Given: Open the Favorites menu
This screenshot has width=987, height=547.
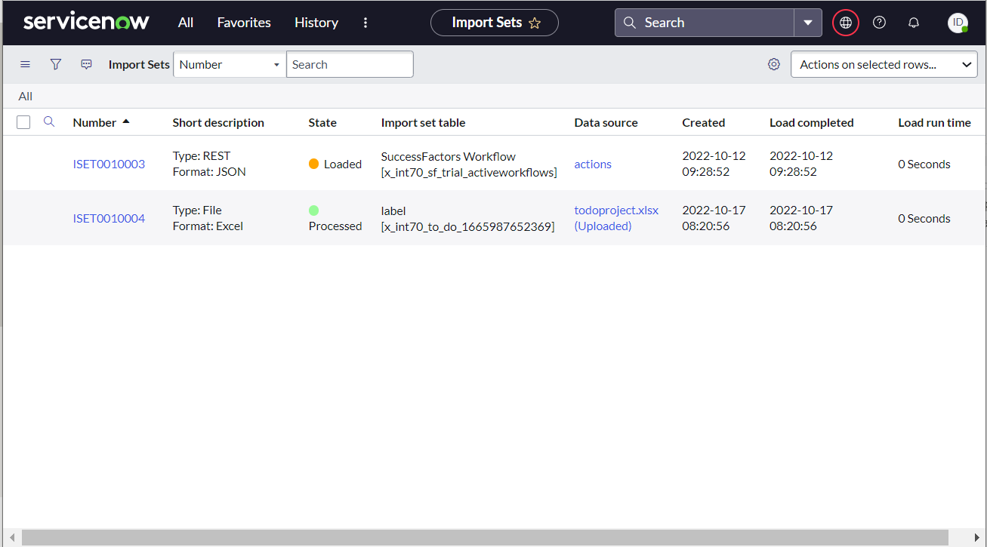Looking at the screenshot, I should pos(243,22).
